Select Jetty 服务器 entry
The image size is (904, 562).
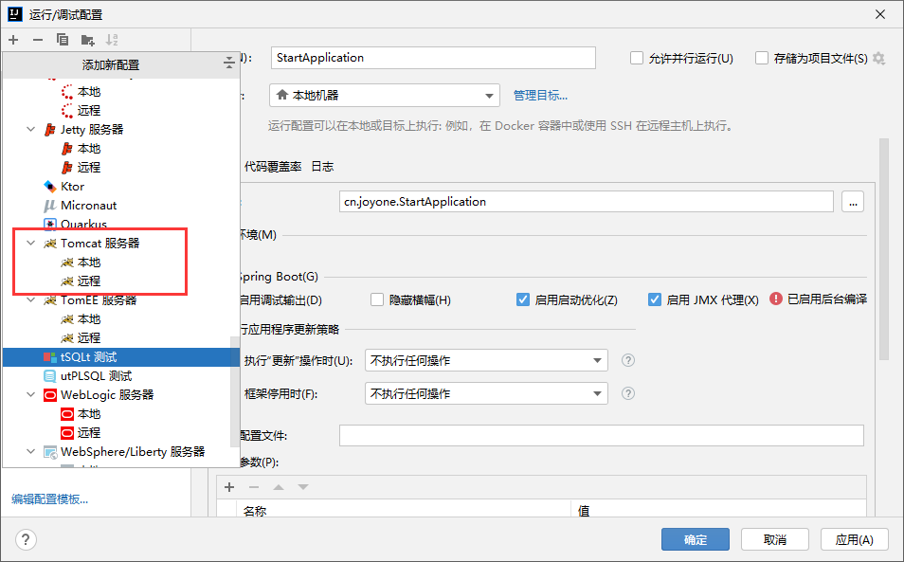click(92, 130)
